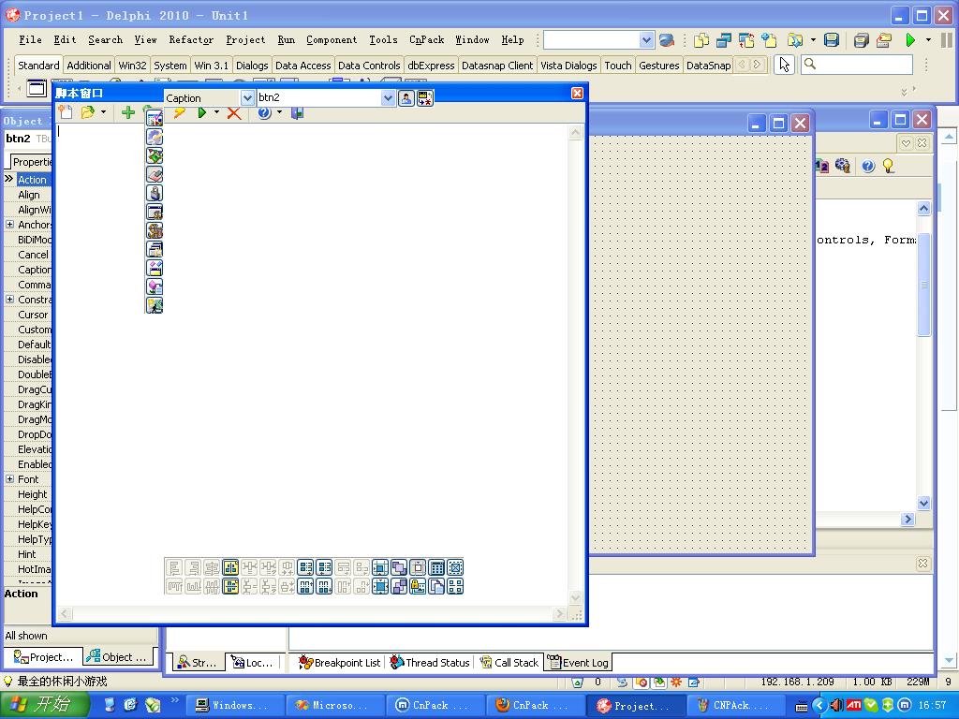Switch to the Data Controls palette tab
Viewport: 959px width, 719px height.
pyautogui.click(x=369, y=66)
